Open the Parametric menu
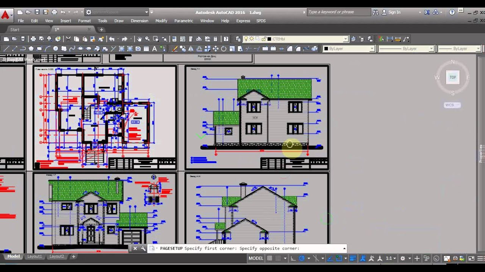The width and height of the screenshot is (485, 272). click(x=184, y=21)
